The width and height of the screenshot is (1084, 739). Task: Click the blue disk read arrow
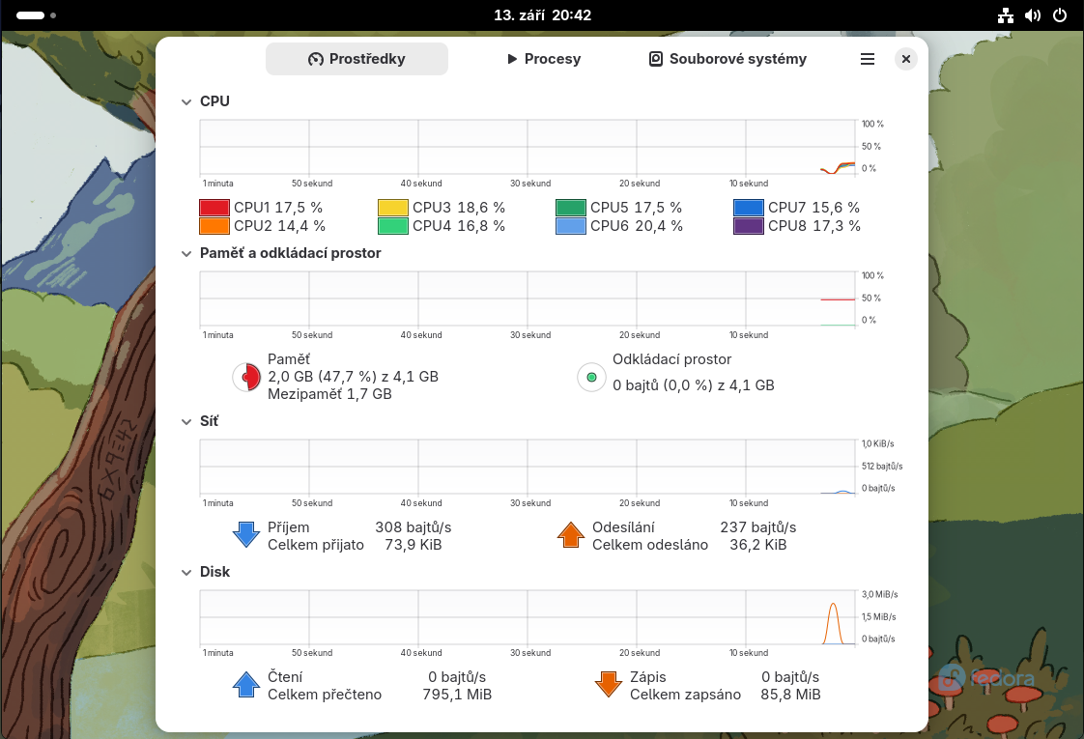click(x=246, y=684)
